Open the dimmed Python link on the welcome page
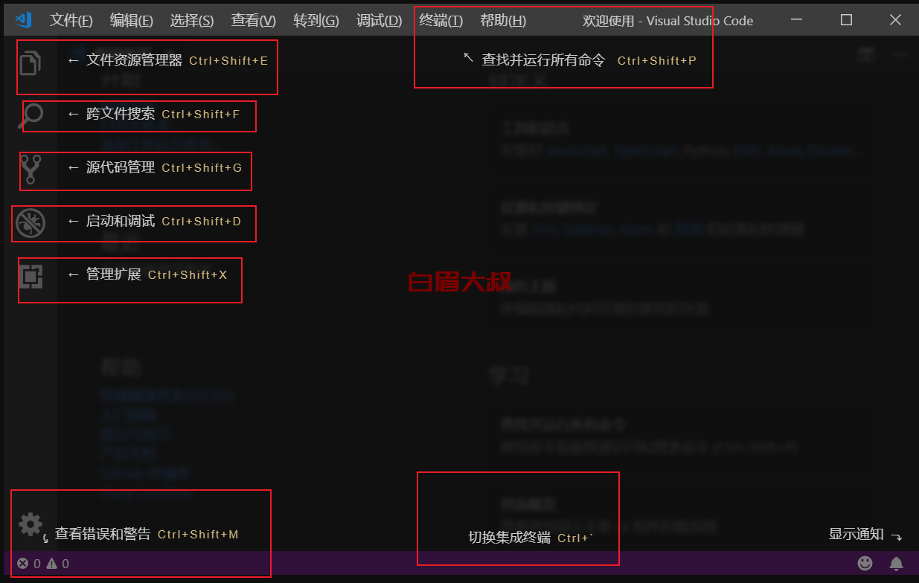 (705, 151)
